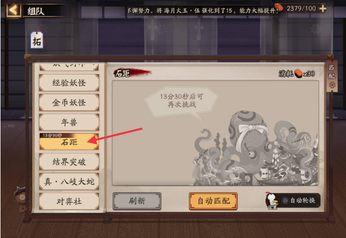Viewport: 346px width, 238px height.
Task: Choose the 年兽 list entry
Action: click(x=69, y=122)
